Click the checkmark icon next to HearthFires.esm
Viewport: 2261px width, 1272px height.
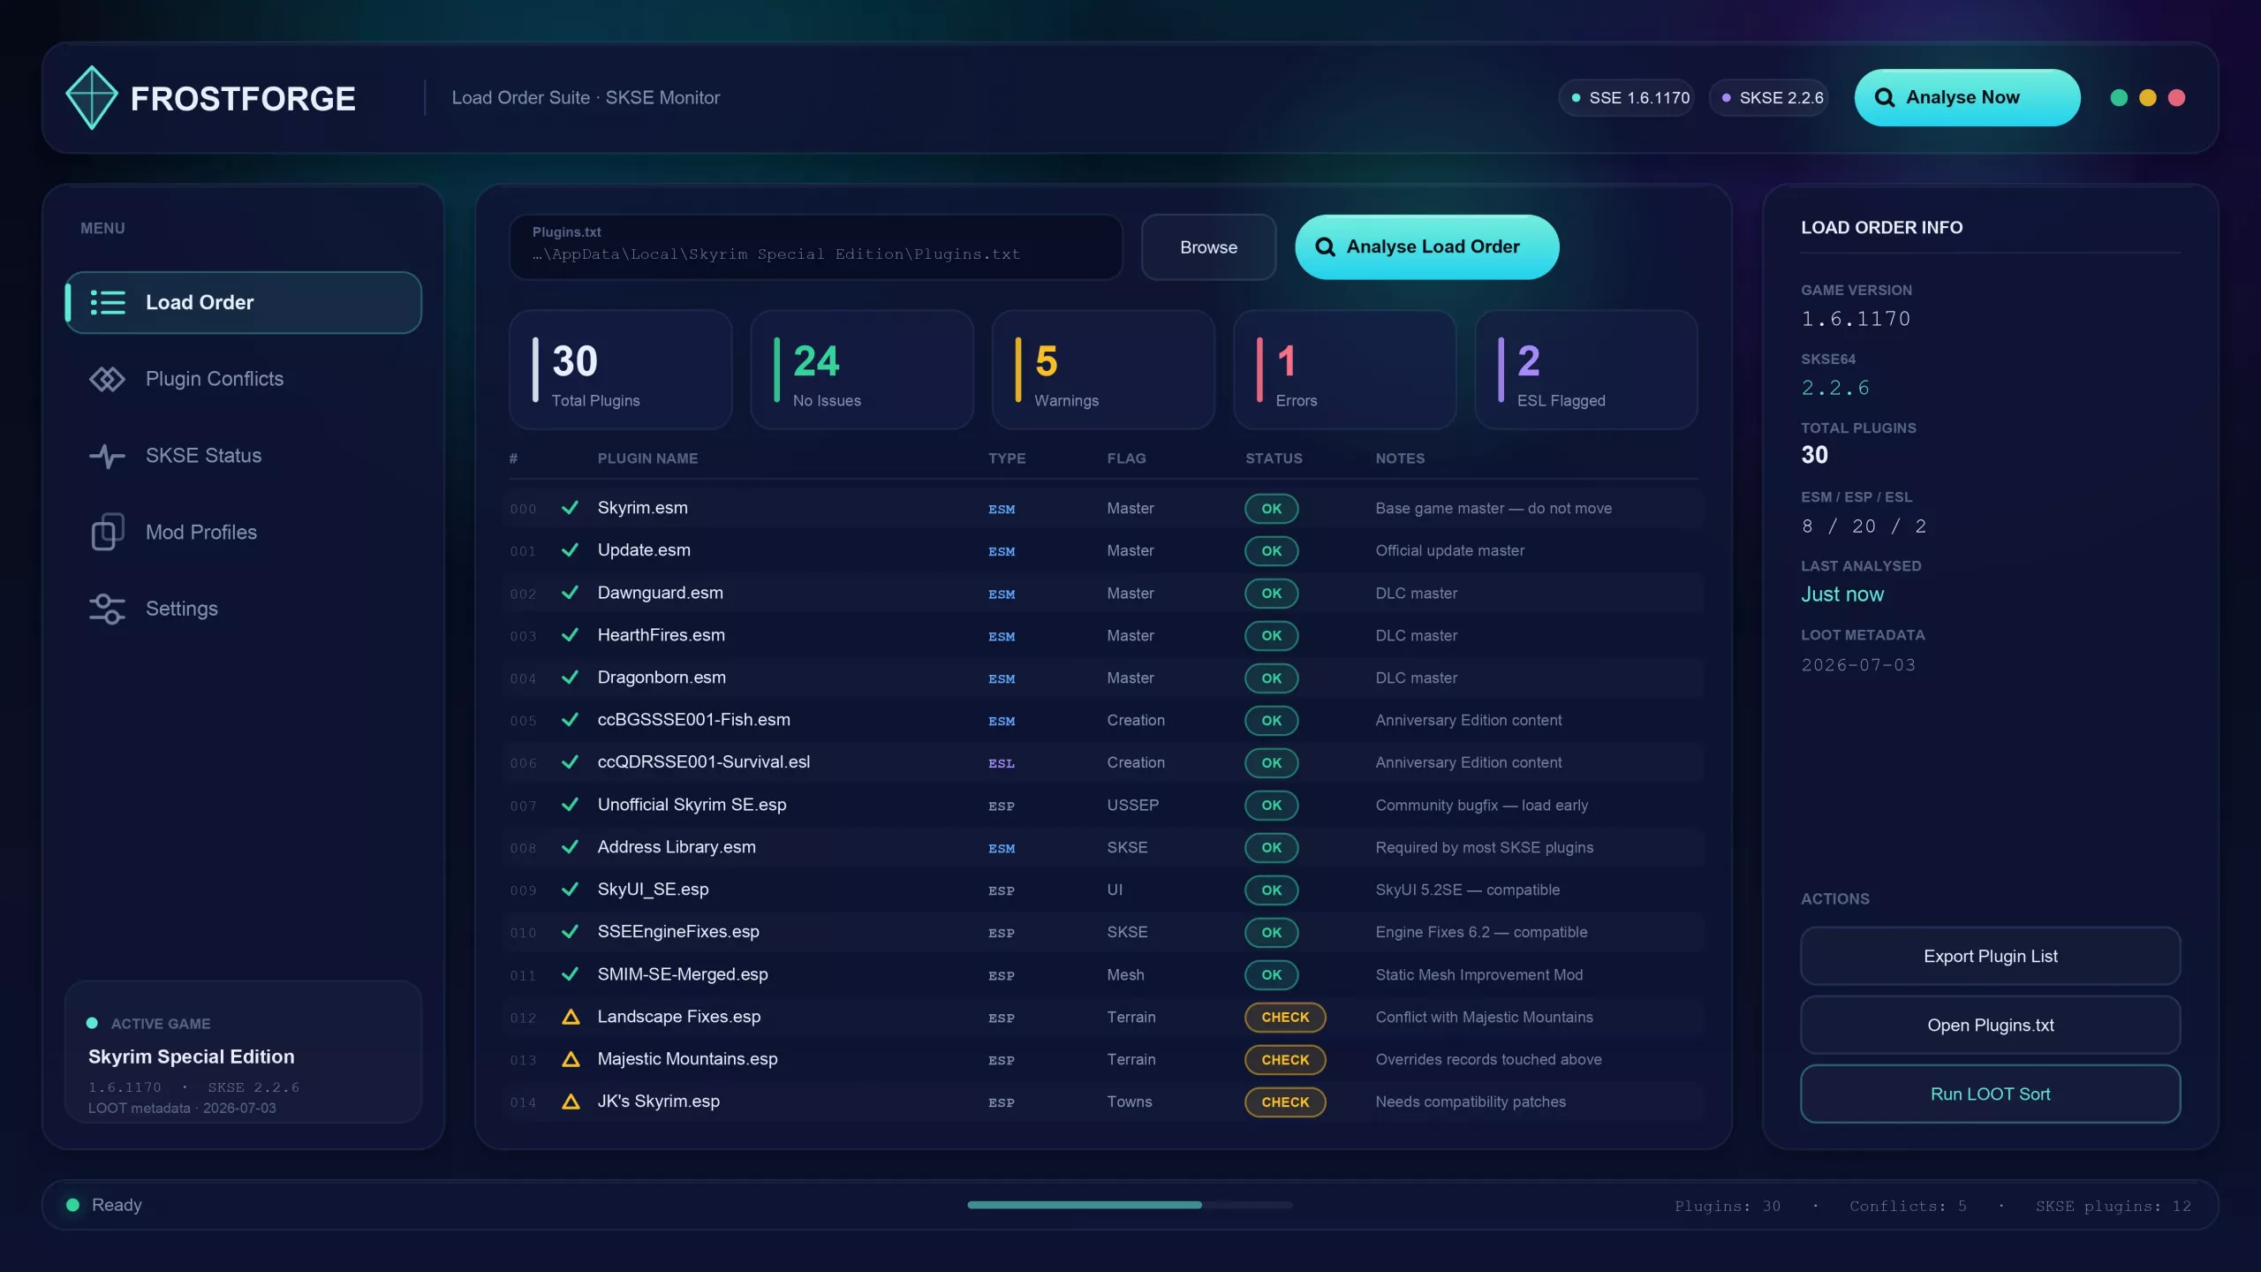coord(571,635)
